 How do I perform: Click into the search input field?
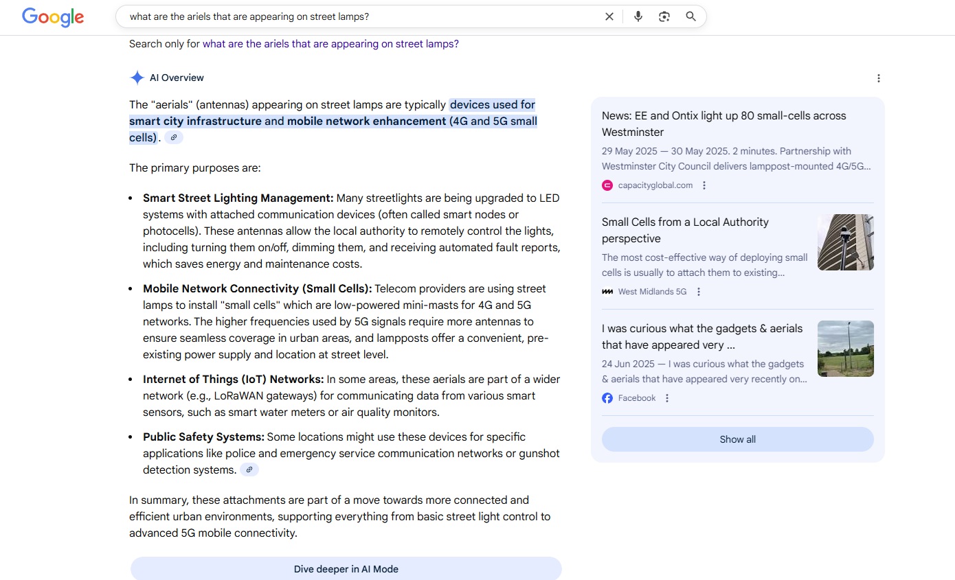click(x=357, y=16)
